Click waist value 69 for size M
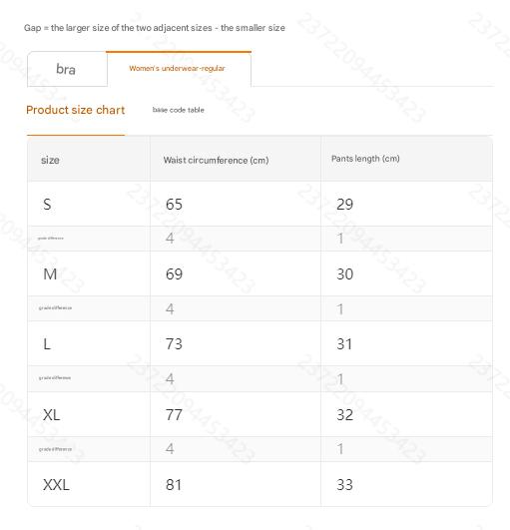 coord(174,273)
